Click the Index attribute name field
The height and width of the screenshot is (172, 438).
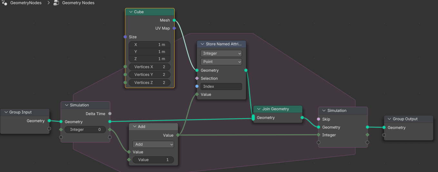pyautogui.click(x=221, y=86)
